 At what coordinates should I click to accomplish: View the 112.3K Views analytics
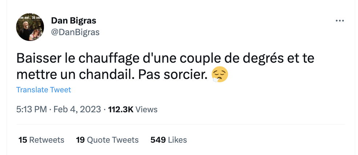pyautogui.click(x=133, y=109)
